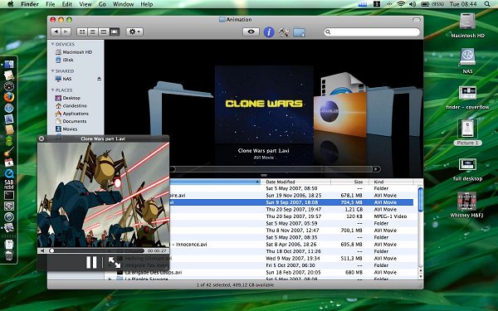Open SABnzbd from the Dock
The width and height of the screenshot is (498, 311).
[9, 184]
